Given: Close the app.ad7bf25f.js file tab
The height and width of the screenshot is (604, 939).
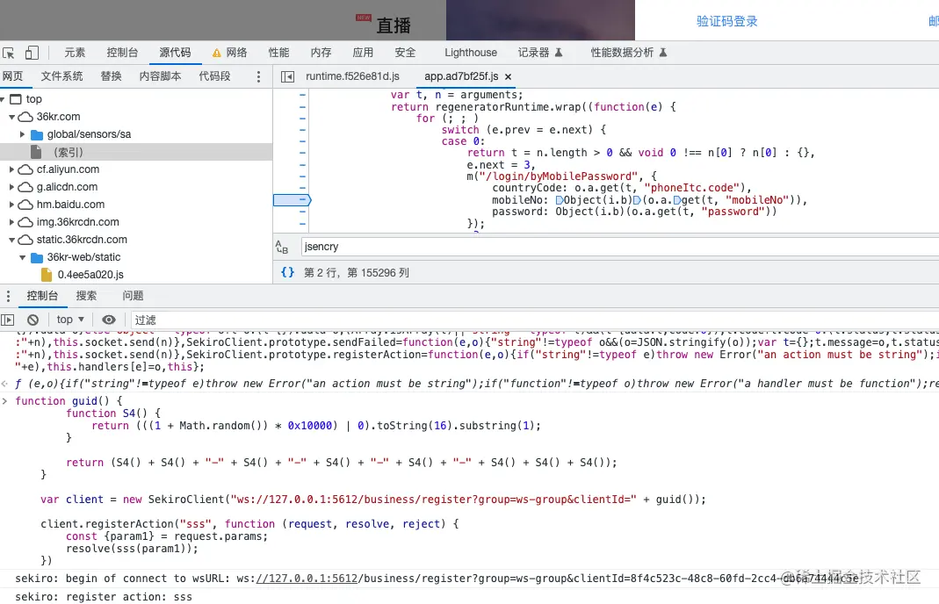Looking at the screenshot, I should tap(508, 76).
